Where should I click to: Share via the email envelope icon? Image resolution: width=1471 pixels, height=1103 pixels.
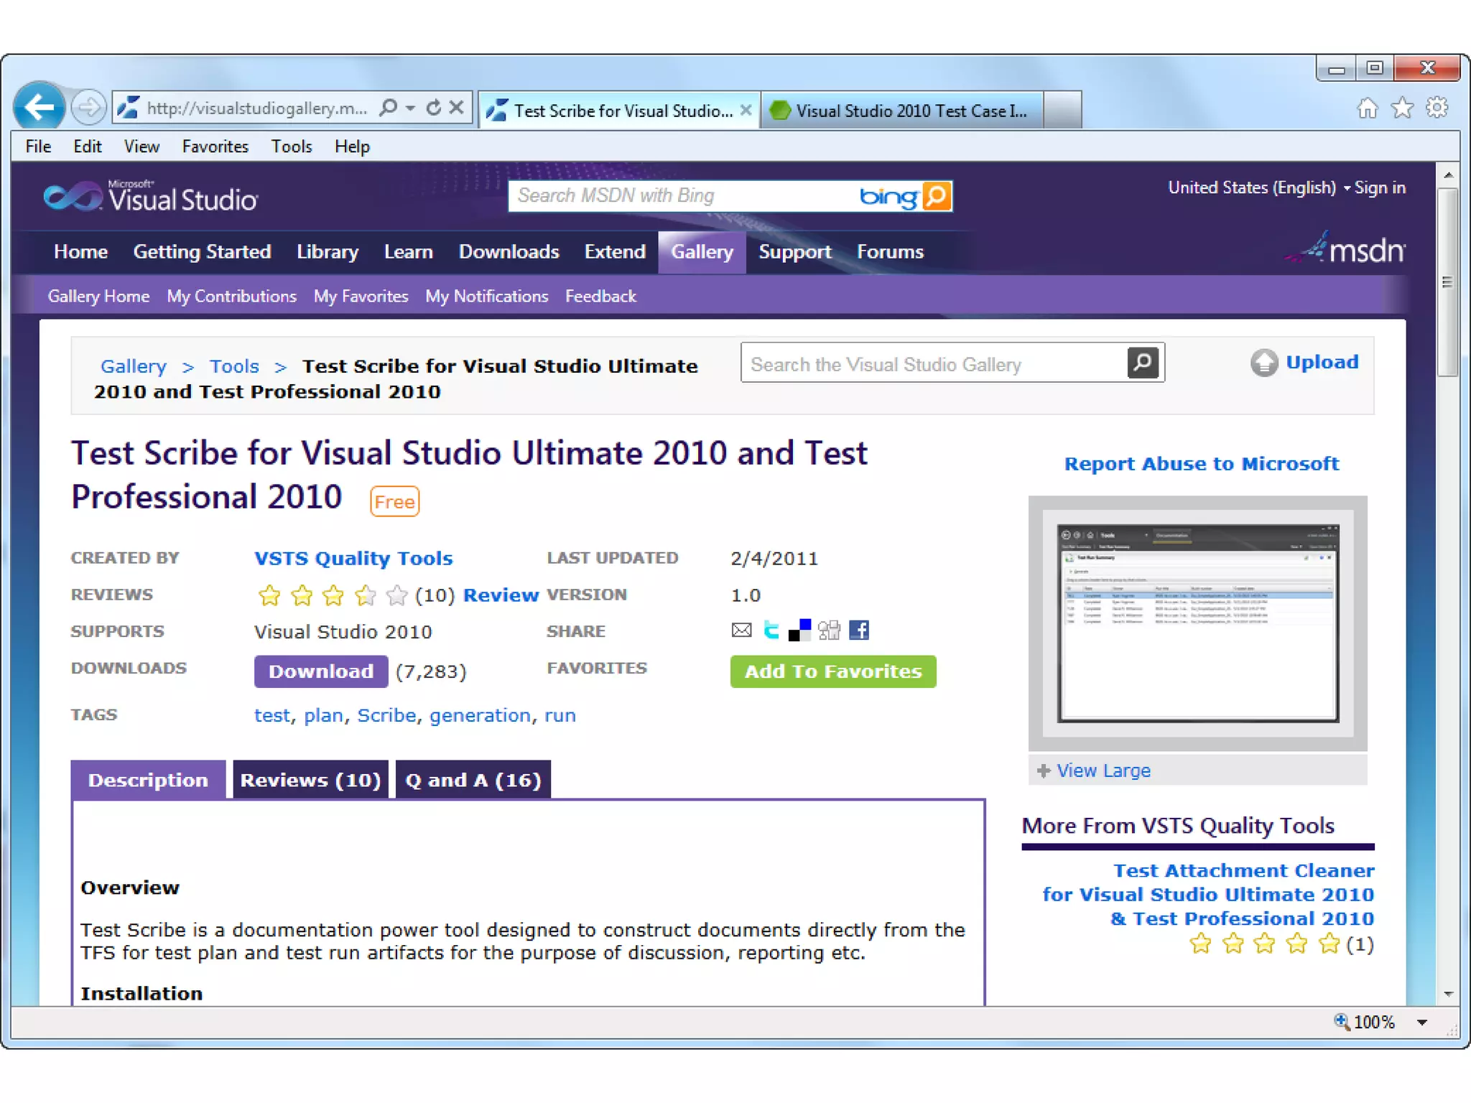pos(741,630)
